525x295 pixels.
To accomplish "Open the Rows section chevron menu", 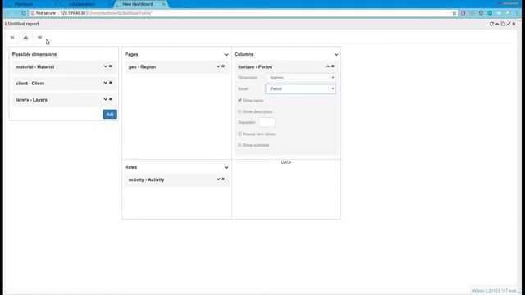I will 226,167.
